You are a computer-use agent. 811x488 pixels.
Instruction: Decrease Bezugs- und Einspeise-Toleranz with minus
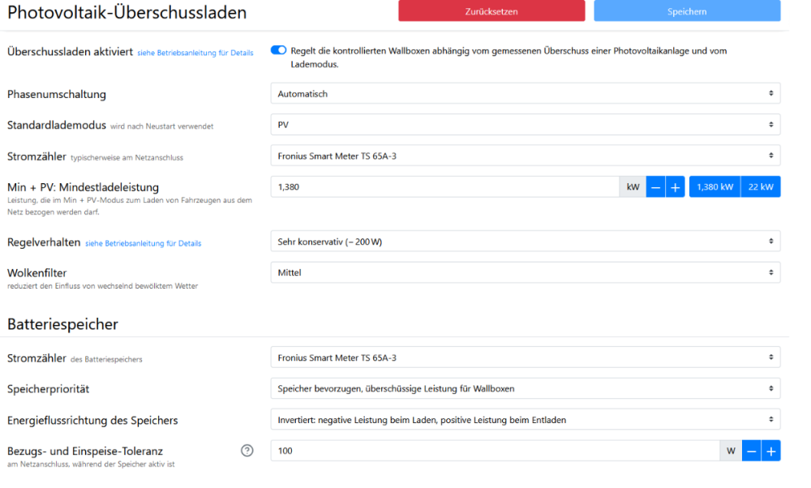(751, 451)
